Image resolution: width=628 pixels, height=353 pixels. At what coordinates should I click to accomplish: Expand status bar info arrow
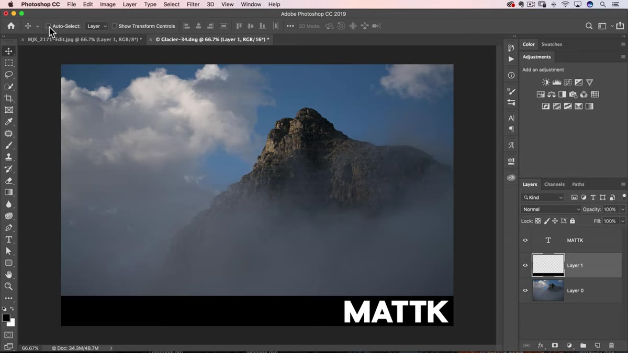tap(111, 348)
